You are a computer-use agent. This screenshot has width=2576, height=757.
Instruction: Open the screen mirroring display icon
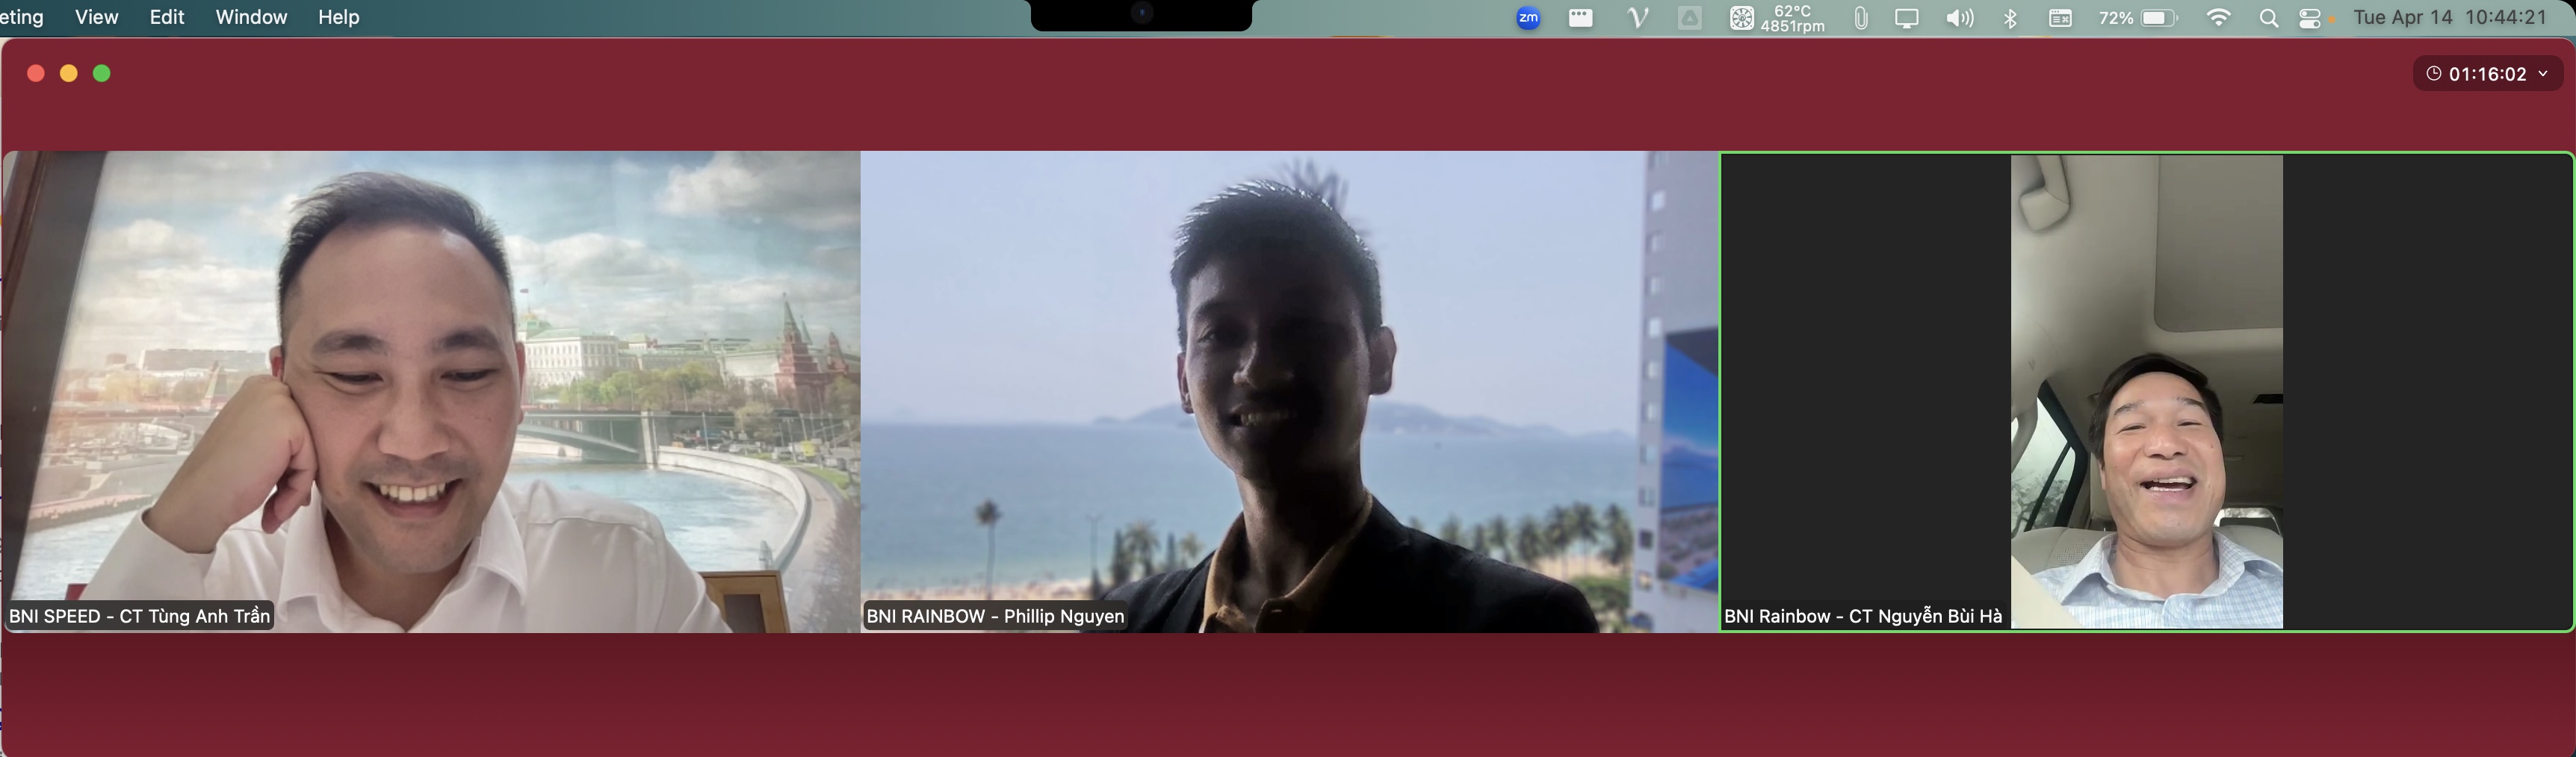[x=1907, y=18]
